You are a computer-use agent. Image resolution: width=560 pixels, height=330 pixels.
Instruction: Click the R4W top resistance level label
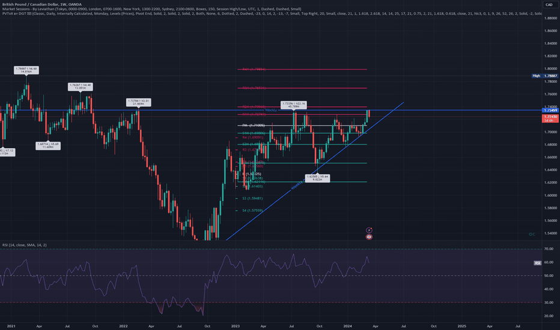(254, 69)
